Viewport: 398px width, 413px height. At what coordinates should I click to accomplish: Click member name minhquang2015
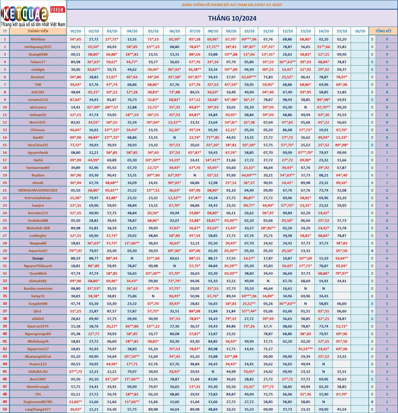tap(38, 47)
